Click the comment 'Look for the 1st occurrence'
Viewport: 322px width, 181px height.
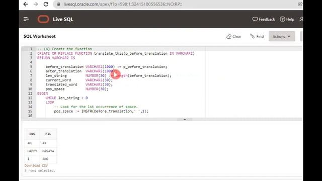click(96, 107)
